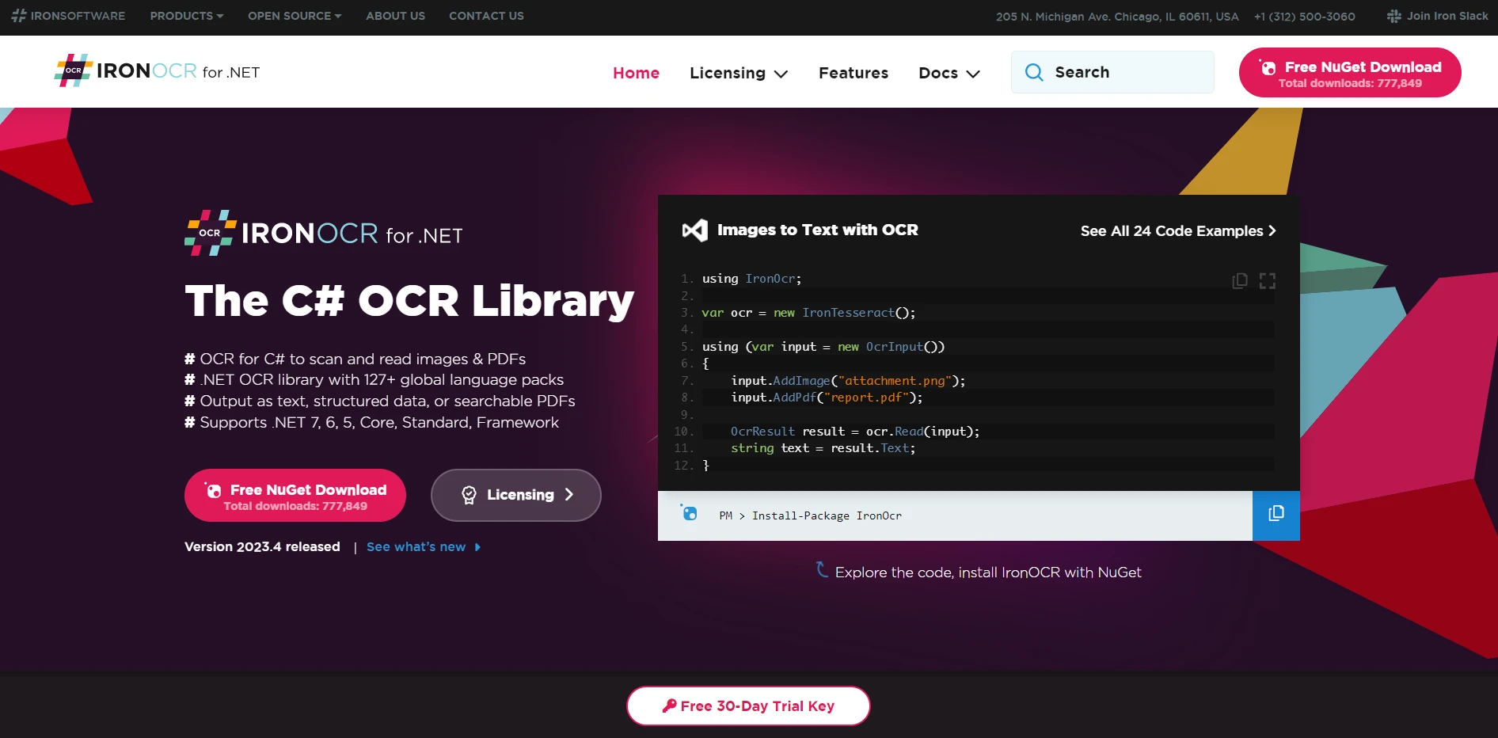
Task: Expand the Products dropdown in top bar
Action: [186, 16]
